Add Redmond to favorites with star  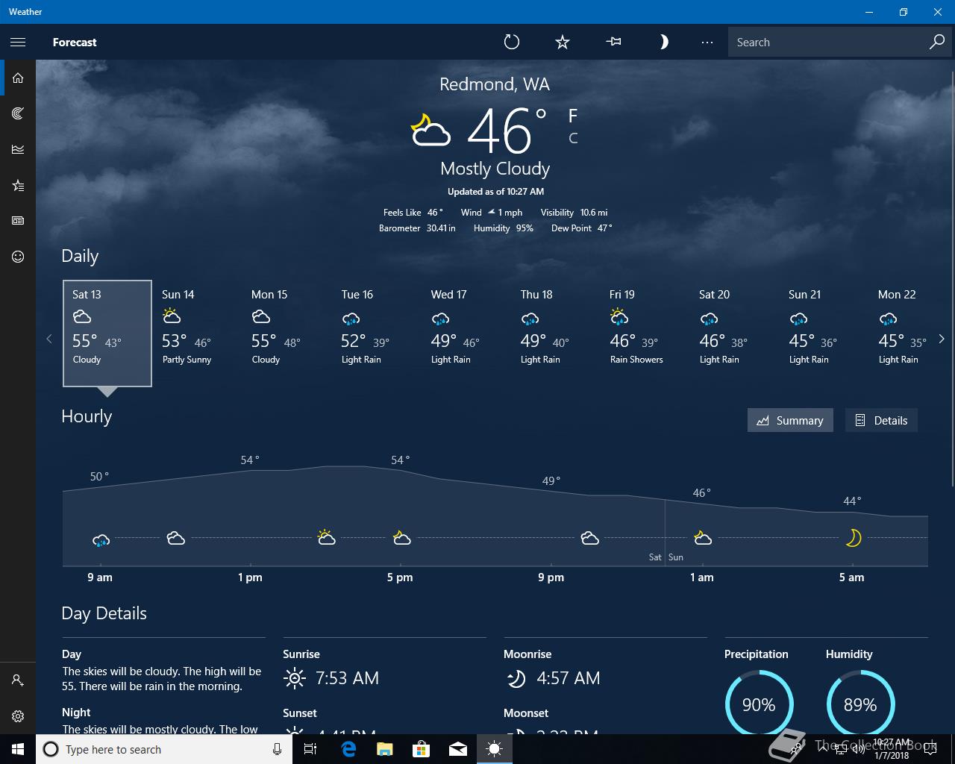563,43
